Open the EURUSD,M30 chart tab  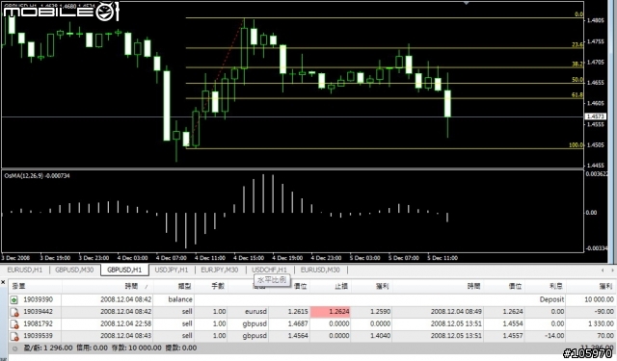tap(320, 270)
